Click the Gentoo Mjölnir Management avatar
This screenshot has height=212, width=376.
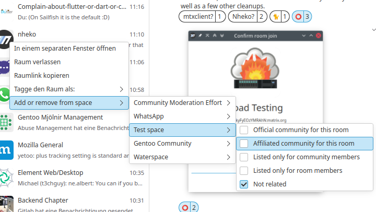pos(6,122)
